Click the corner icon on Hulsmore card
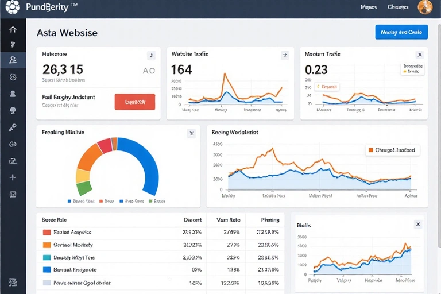This screenshot has height=294, width=441. 152,55
